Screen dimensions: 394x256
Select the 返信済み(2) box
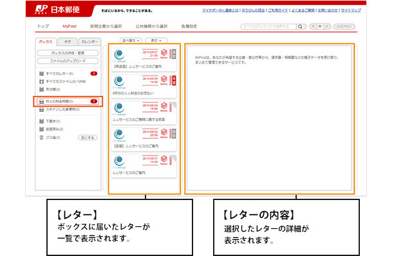point(52,129)
